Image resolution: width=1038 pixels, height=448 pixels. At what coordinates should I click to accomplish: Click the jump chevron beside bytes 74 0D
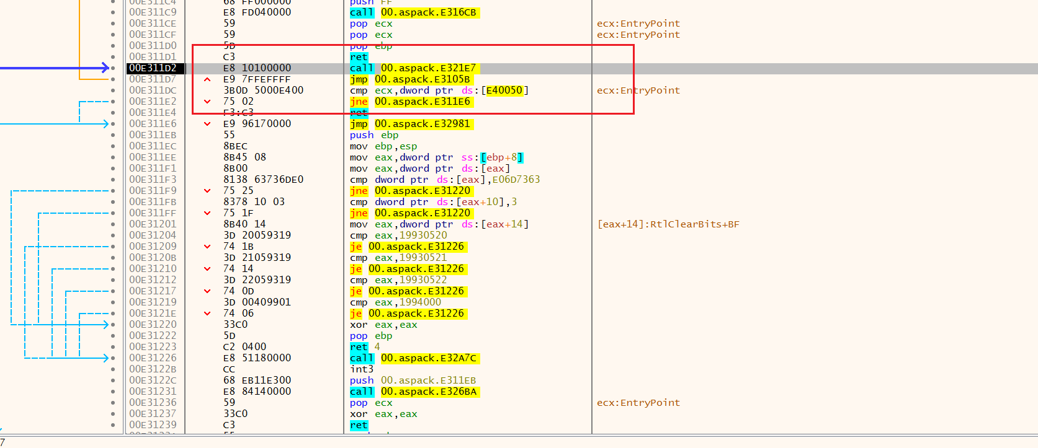[x=207, y=291]
